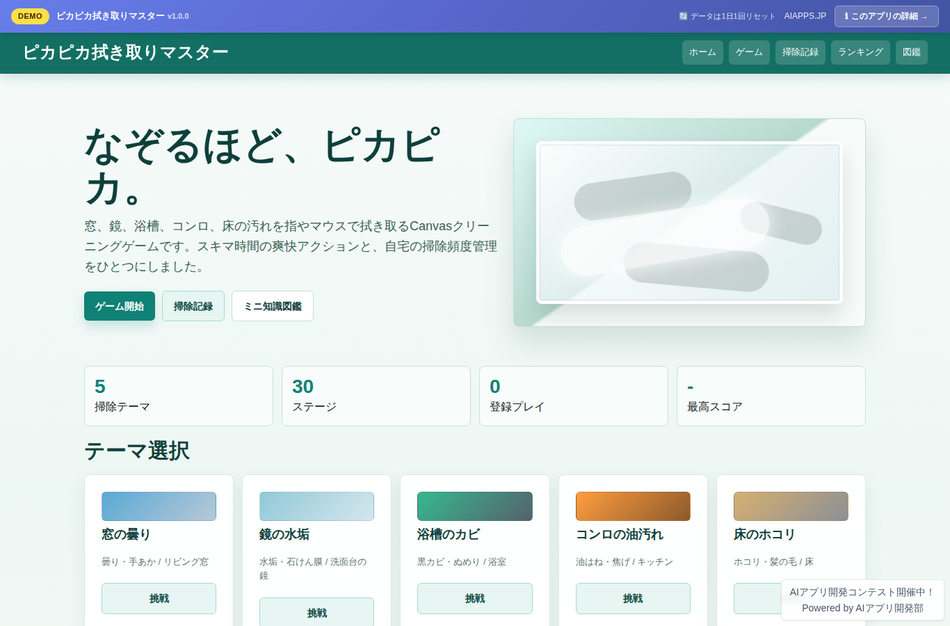Click ホコリ・髪の毛 / 床 description

click(773, 561)
